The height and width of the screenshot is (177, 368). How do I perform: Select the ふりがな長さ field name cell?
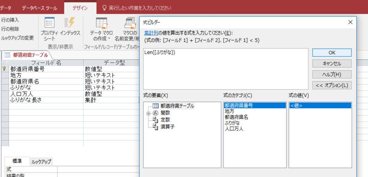46,100
